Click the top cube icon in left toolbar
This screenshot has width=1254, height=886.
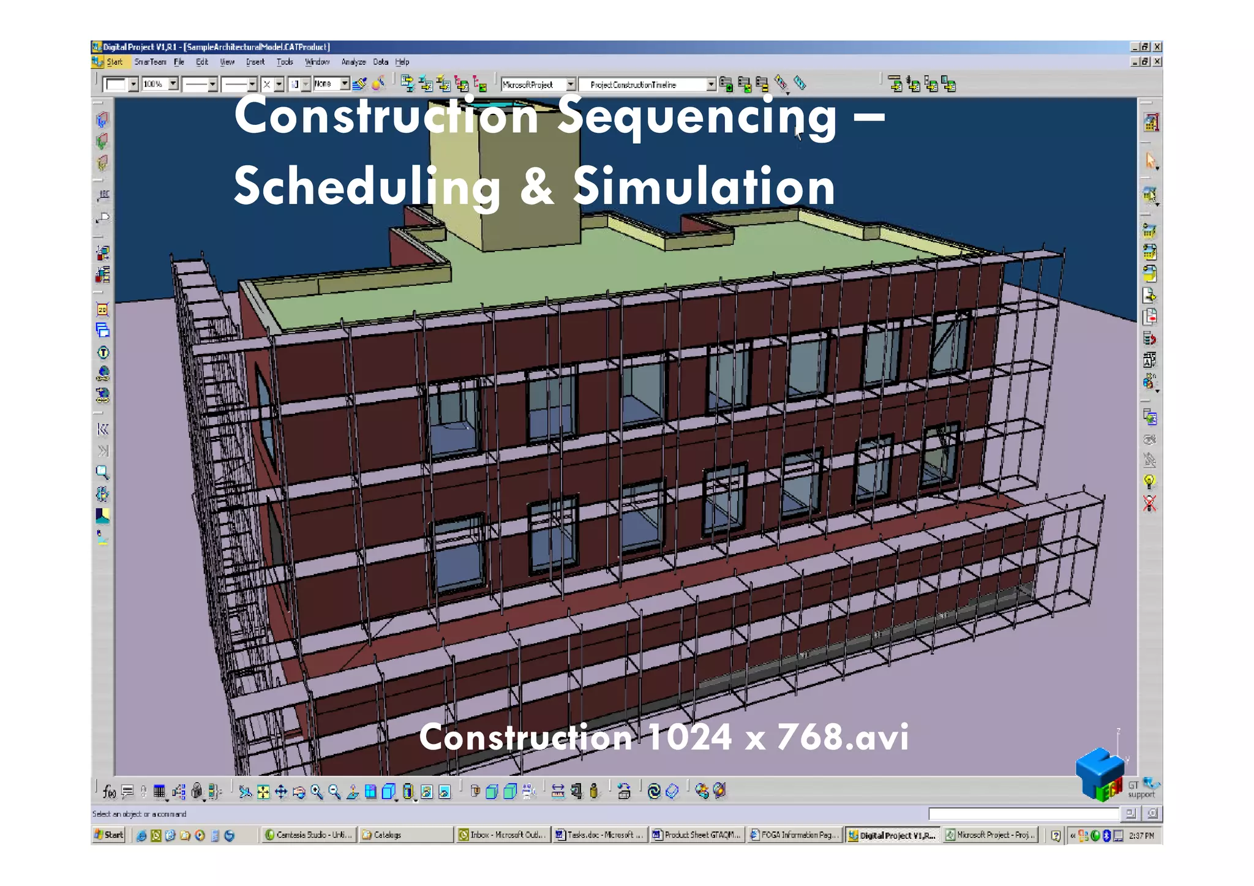click(x=102, y=119)
